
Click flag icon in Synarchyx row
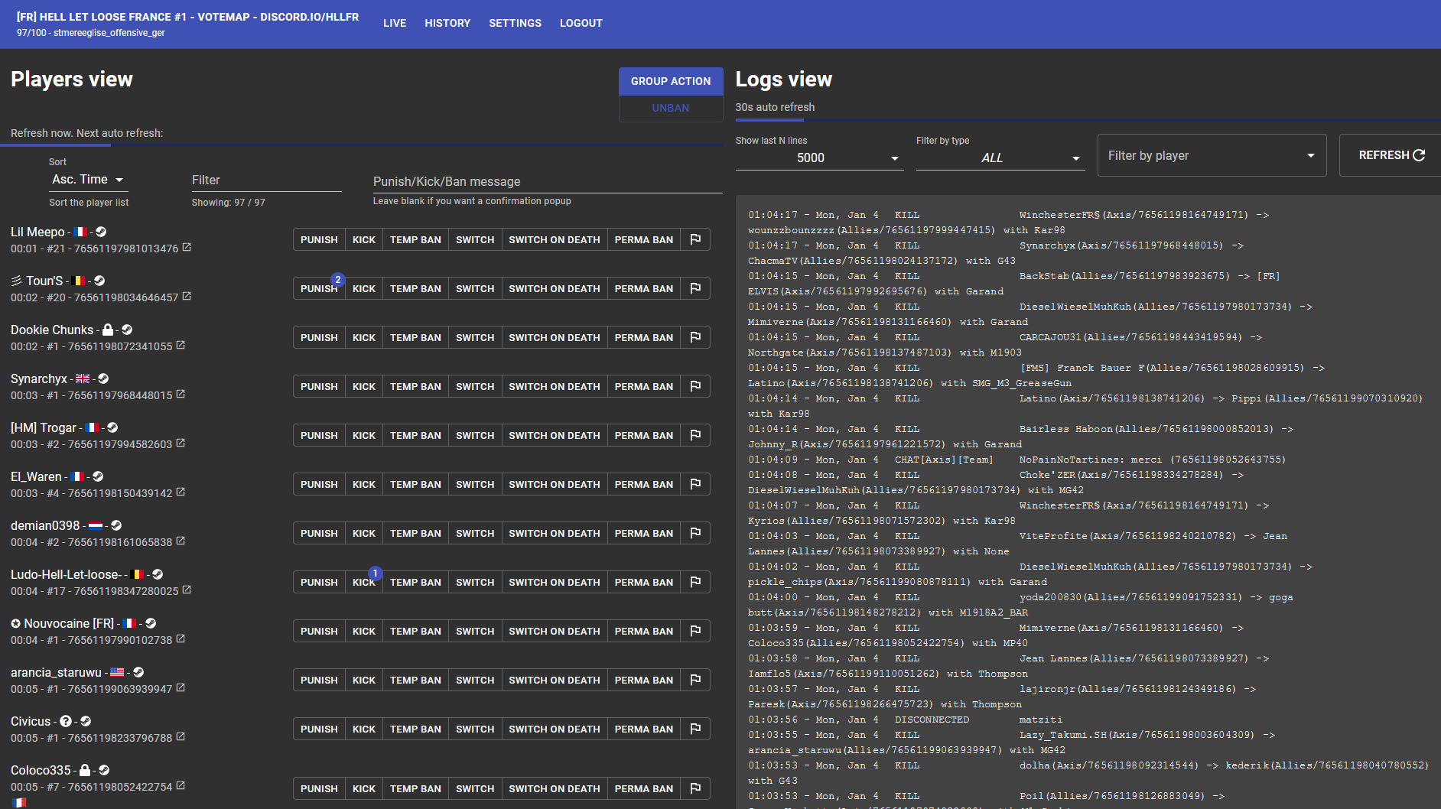[x=695, y=386]
